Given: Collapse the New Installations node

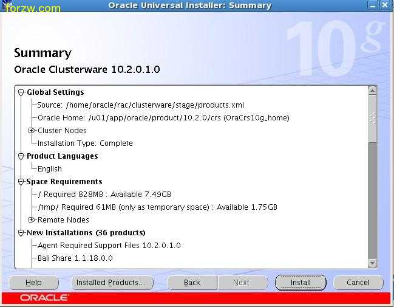Looking at the screenshot, I should tap(22, 233).
